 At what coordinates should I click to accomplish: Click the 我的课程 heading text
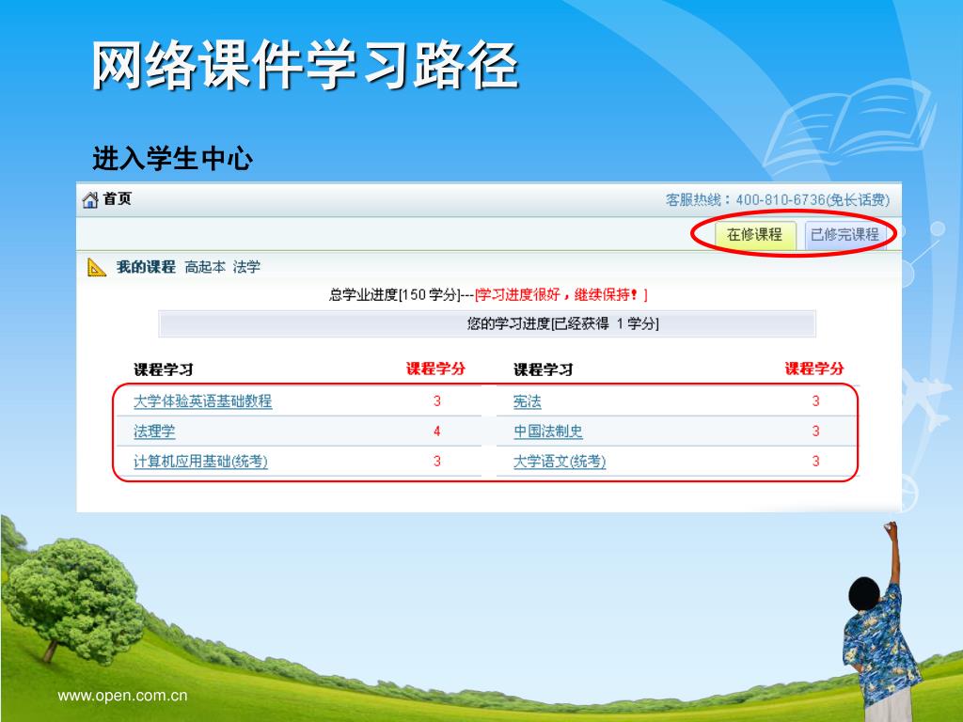tap(146, 267)
